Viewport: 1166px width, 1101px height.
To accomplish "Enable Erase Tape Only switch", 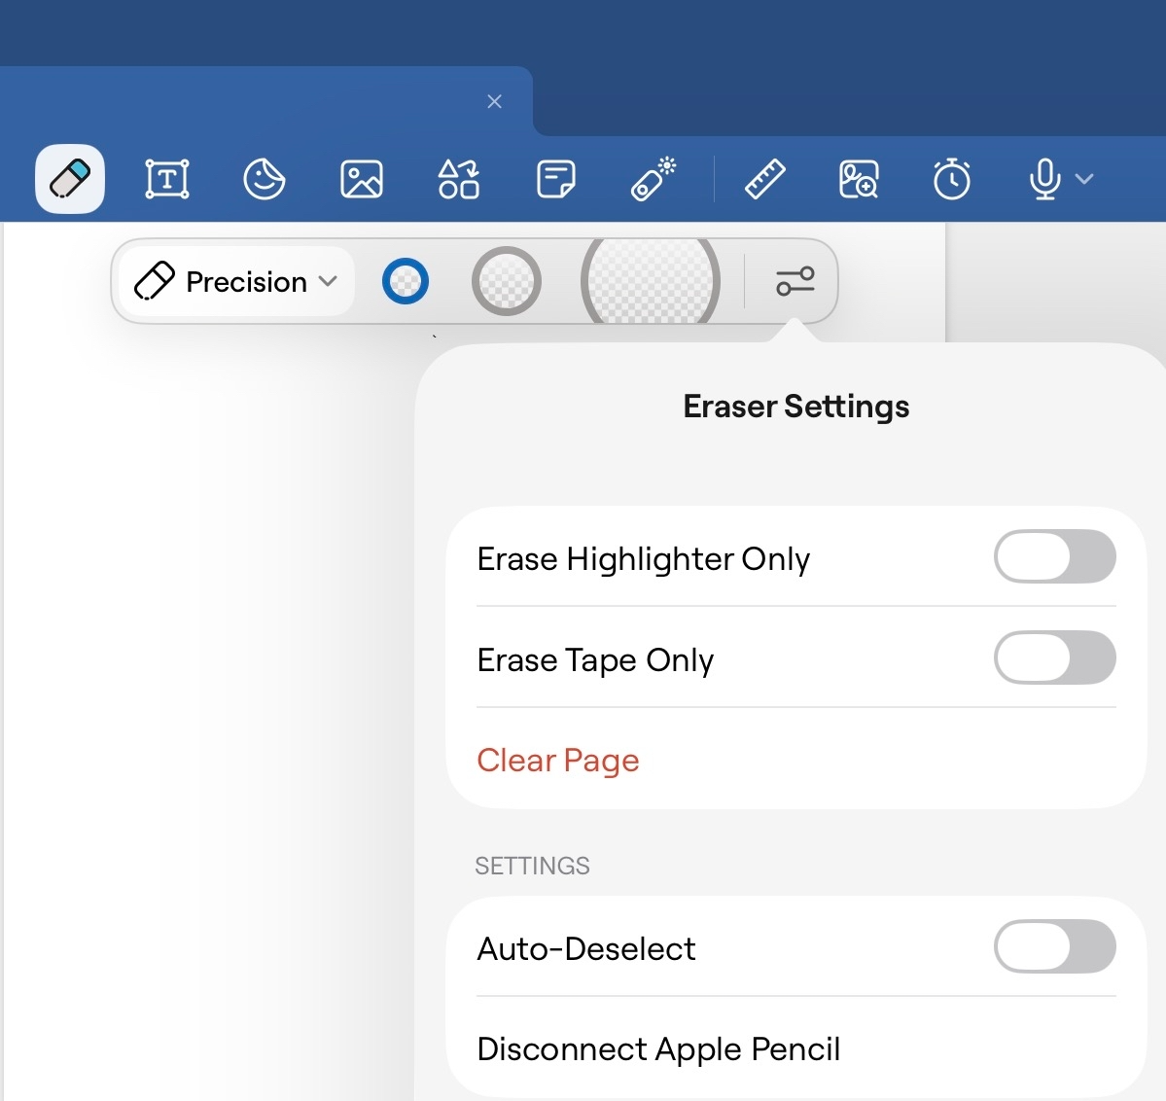I will click(x=1054, y=657).
